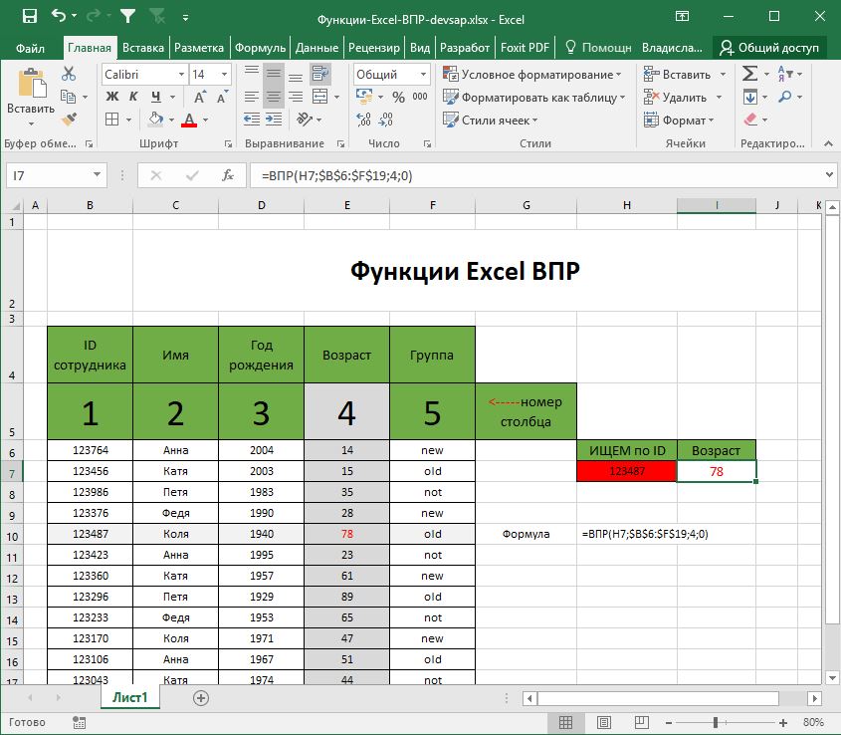Add a new sheet with plus button
This screenshot has width=841, height=735.
[201, 698]
